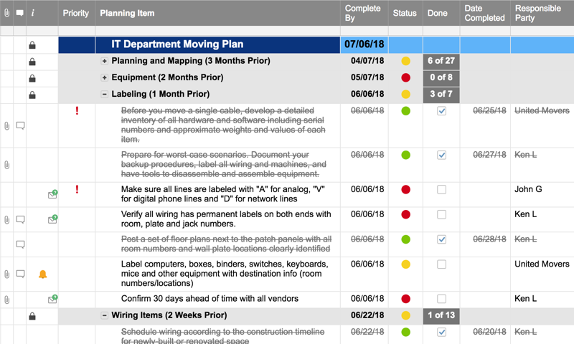Click the '6 of 27' done count cell
Viewport: 574px width, 344px height.
[441, 62]
